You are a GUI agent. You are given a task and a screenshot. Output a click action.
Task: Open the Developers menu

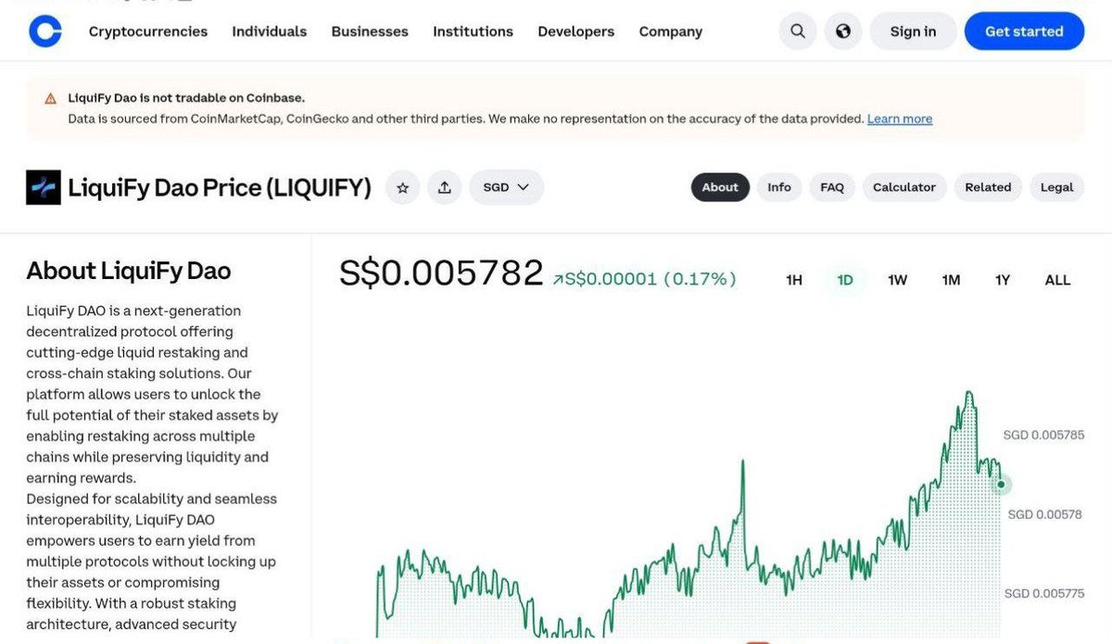(x=575, y=32)
